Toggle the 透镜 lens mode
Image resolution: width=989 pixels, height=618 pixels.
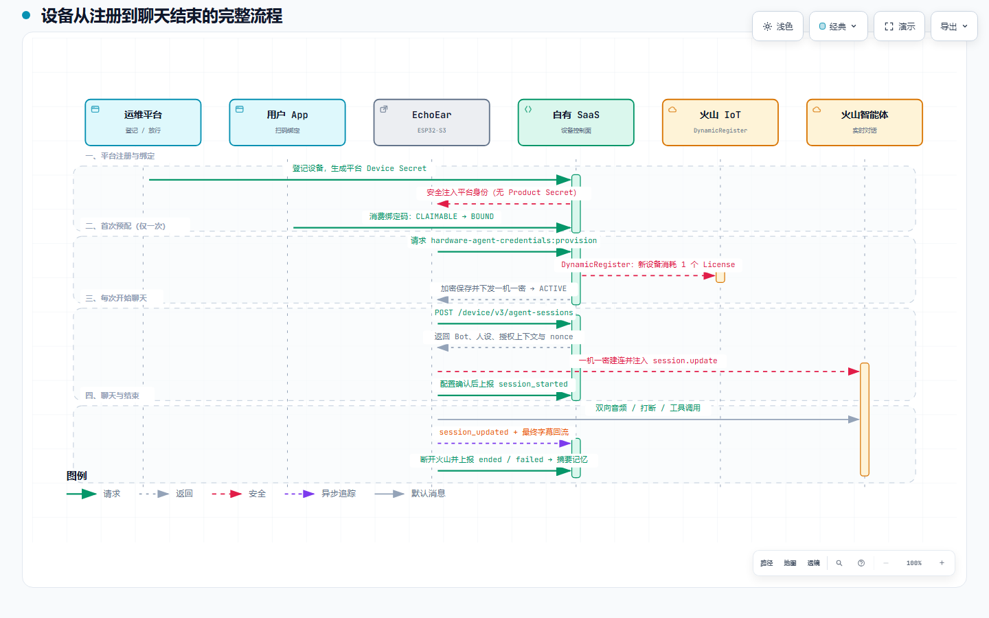(x=813, y=563)
